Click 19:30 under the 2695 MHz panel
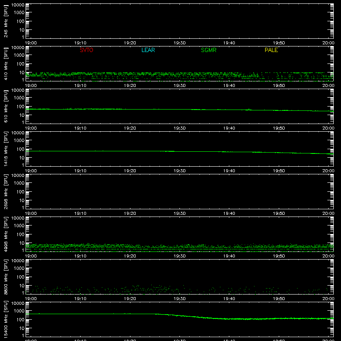Image resolution: width=341 pixels, height=341 pixels. click(179, 214)
